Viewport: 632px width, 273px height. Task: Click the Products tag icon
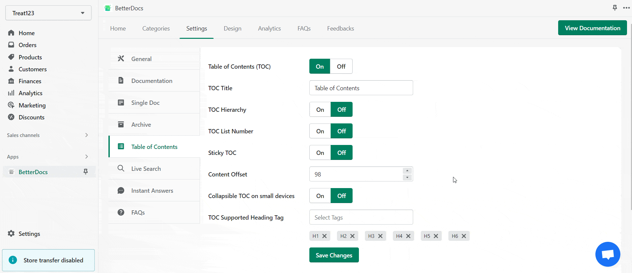pos(11,57)
